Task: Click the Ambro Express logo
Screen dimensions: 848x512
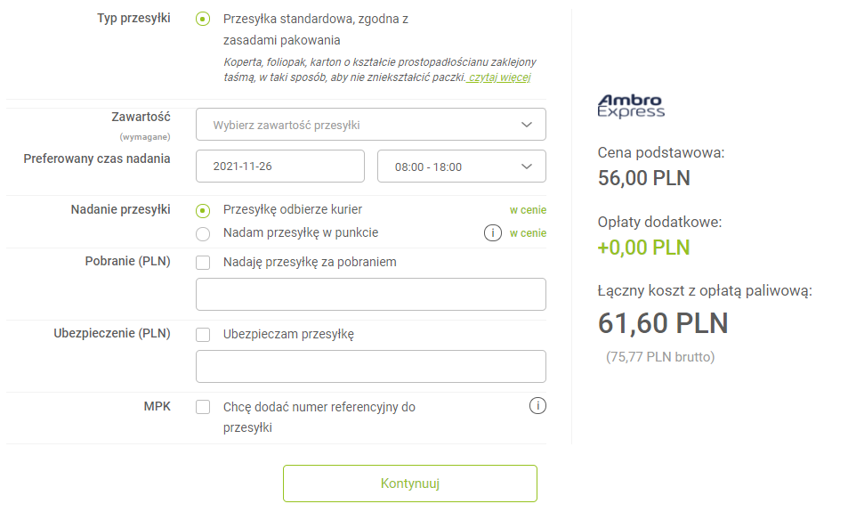Action: pos(631,106)
